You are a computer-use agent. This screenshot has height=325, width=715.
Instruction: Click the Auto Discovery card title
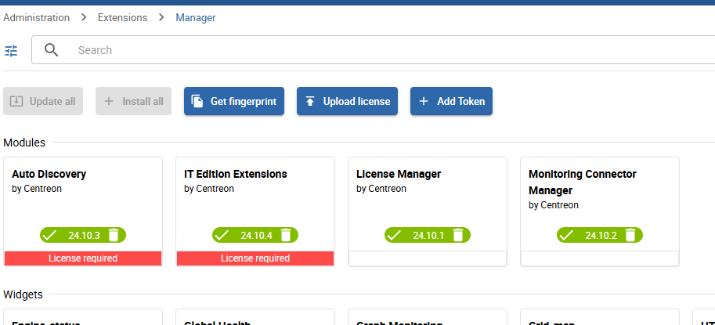click(49, 174)
